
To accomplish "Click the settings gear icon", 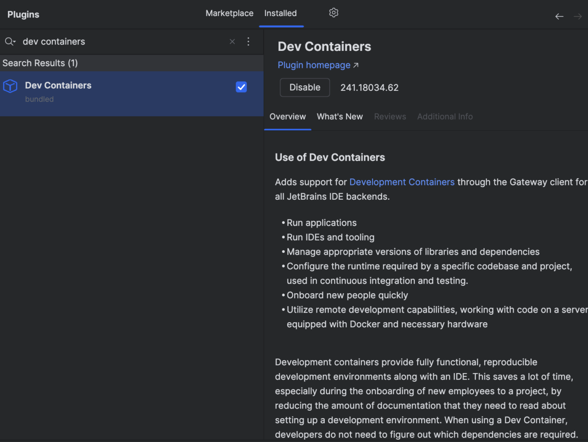I will (334, 13).
